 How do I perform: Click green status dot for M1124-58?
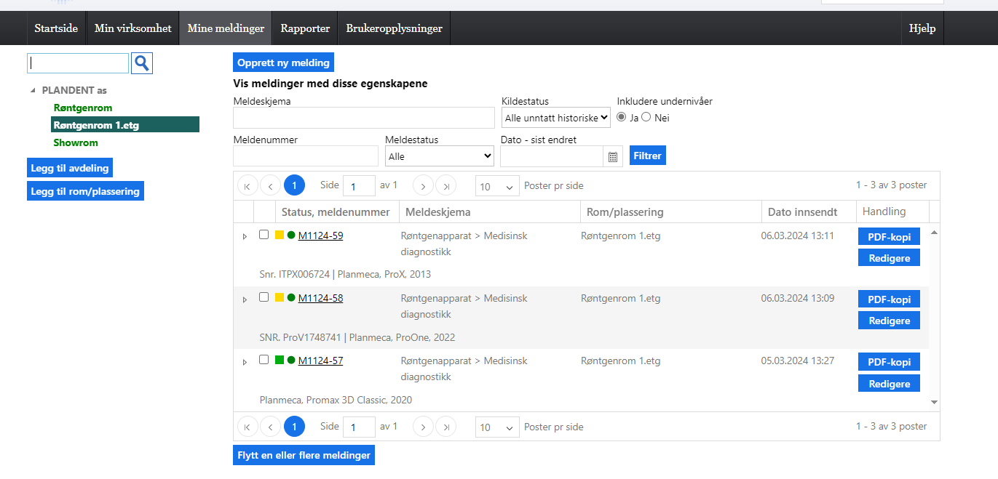[x=291, y=297]
